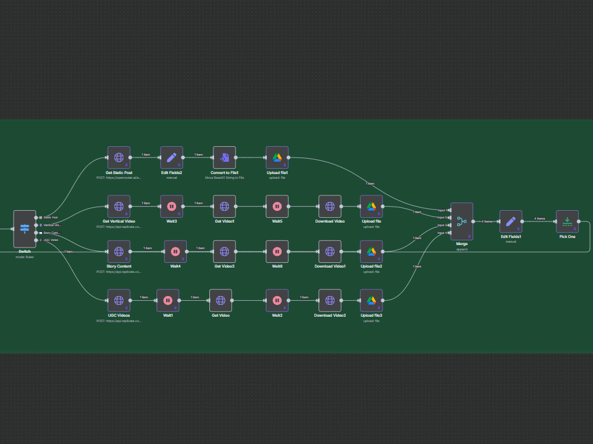Click the '4 items' label before Pick One

(540, 218)
